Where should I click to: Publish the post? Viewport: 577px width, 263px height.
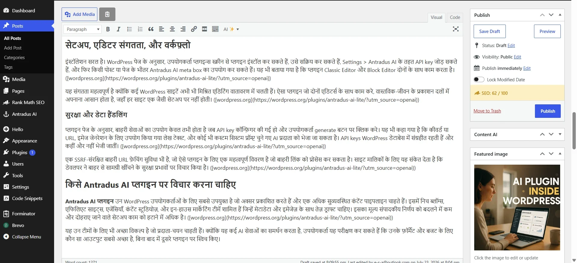point(548,111)
